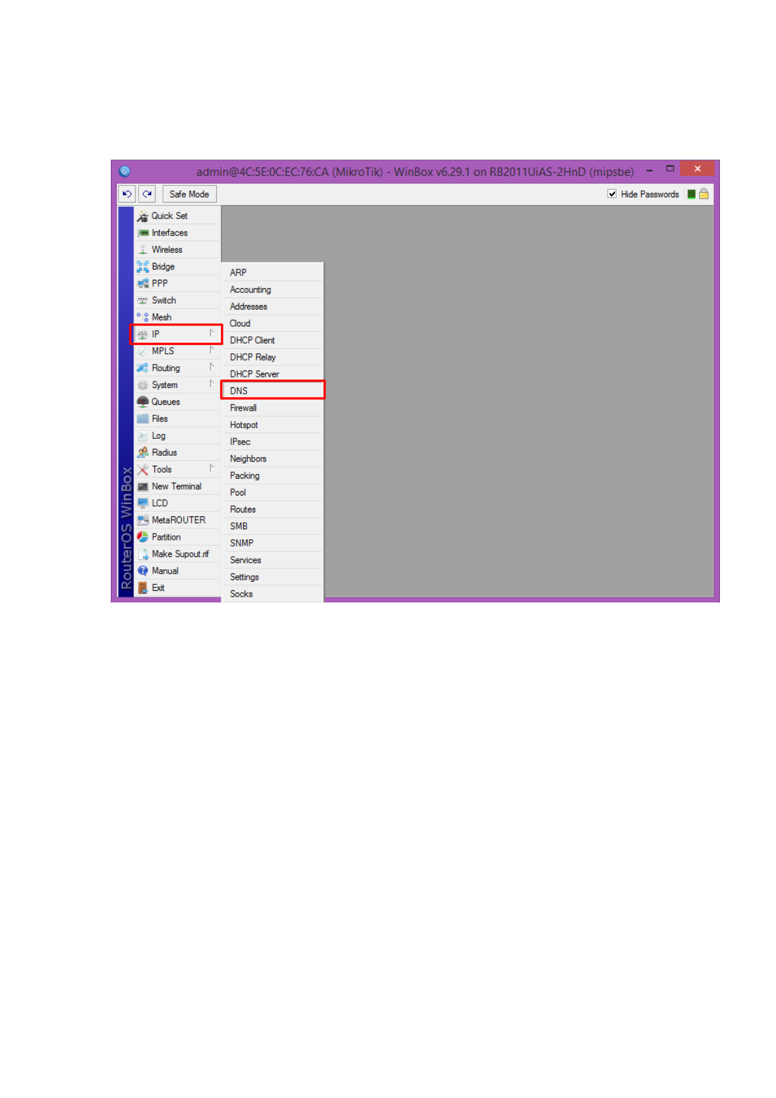This screenshot has width=776, height=1098.
Task: Expand the System submenu arrow
Action: tap(212, 384)
